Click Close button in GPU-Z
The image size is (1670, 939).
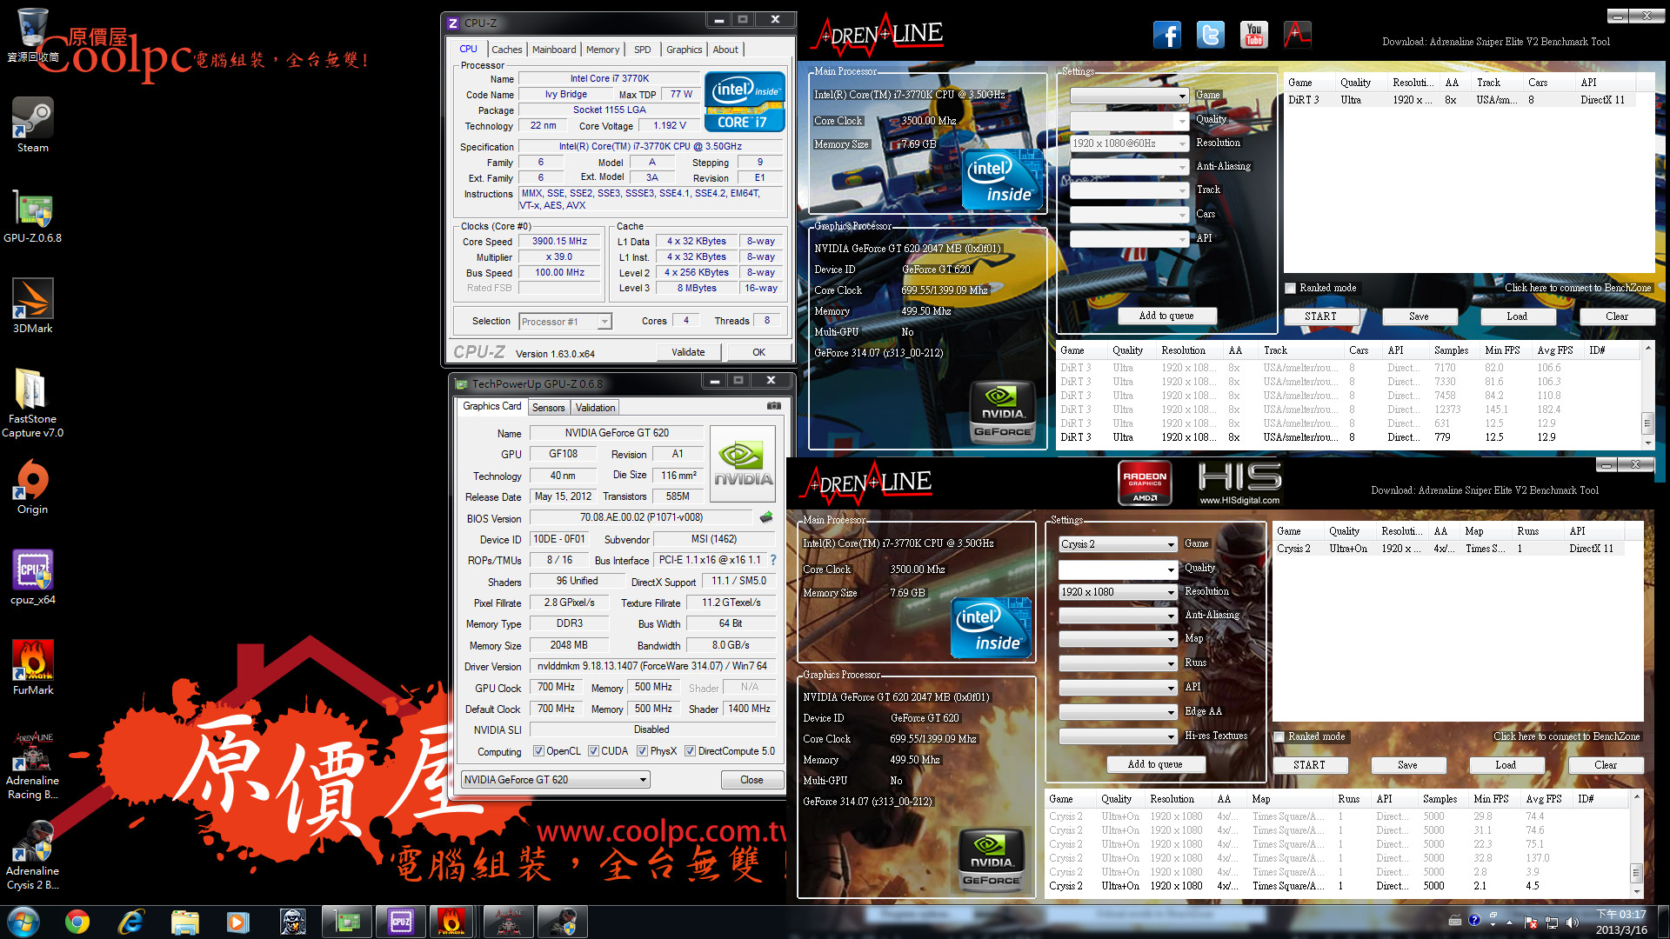pyautogui.click(x=751, y=780)
